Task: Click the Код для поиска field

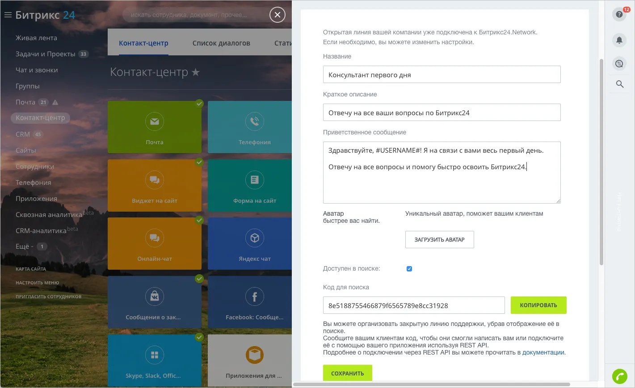Action: (414, 305)
